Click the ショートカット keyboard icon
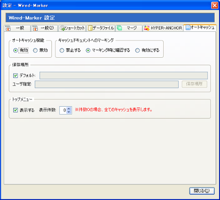 coord(62,28)
